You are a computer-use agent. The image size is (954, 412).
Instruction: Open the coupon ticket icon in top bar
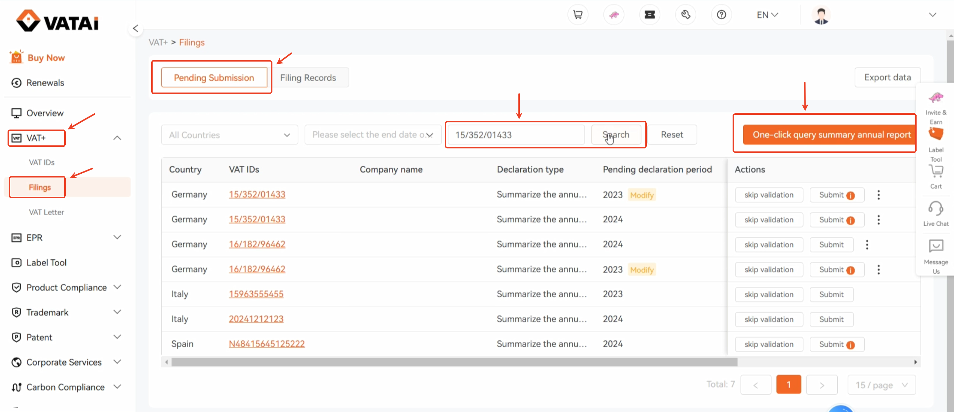click(649, 15)
